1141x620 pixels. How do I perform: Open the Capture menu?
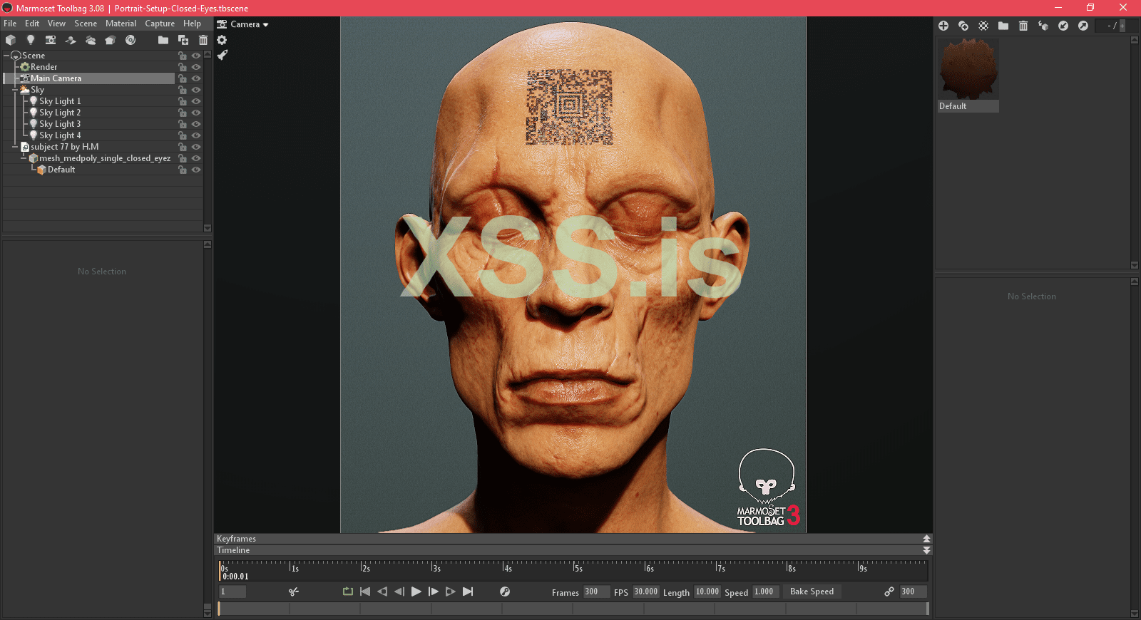click(x=160, y=24)
